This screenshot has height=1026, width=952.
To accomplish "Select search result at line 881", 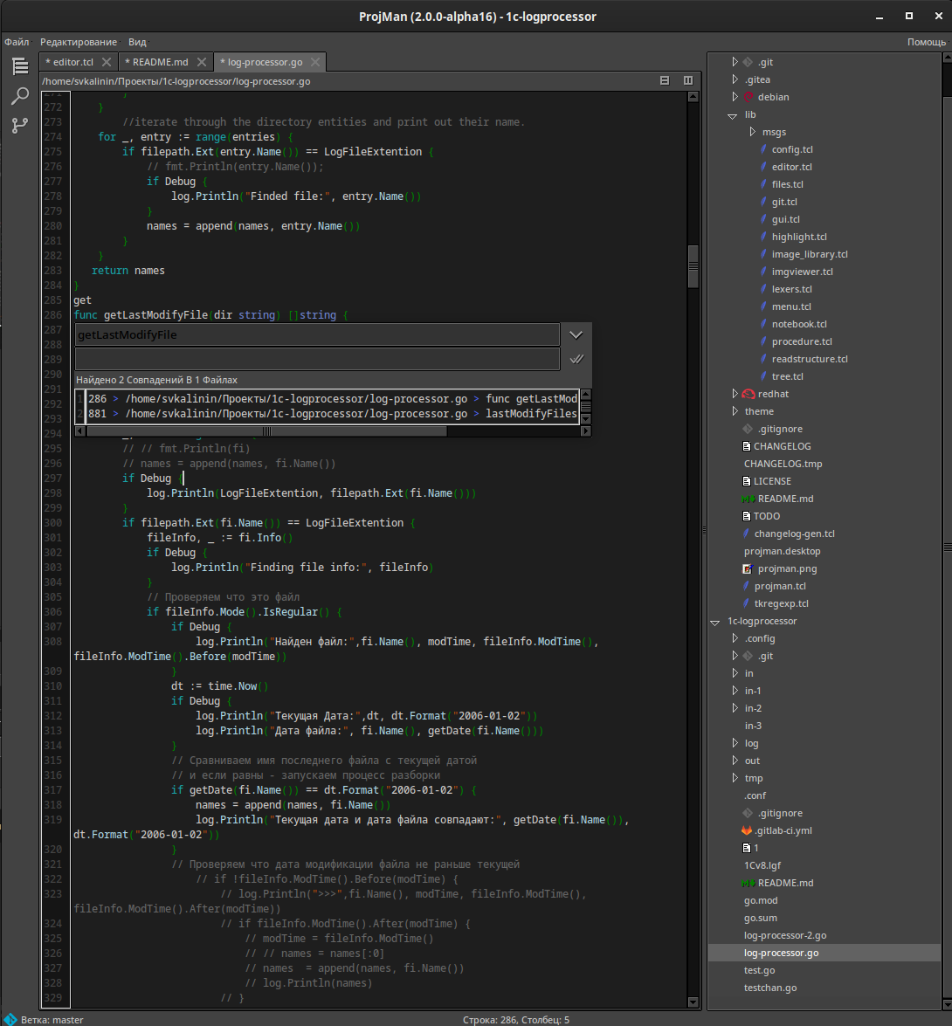I will click(333, 414).
